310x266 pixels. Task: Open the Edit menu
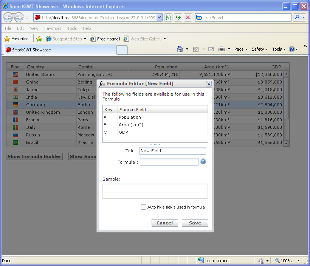20,28
